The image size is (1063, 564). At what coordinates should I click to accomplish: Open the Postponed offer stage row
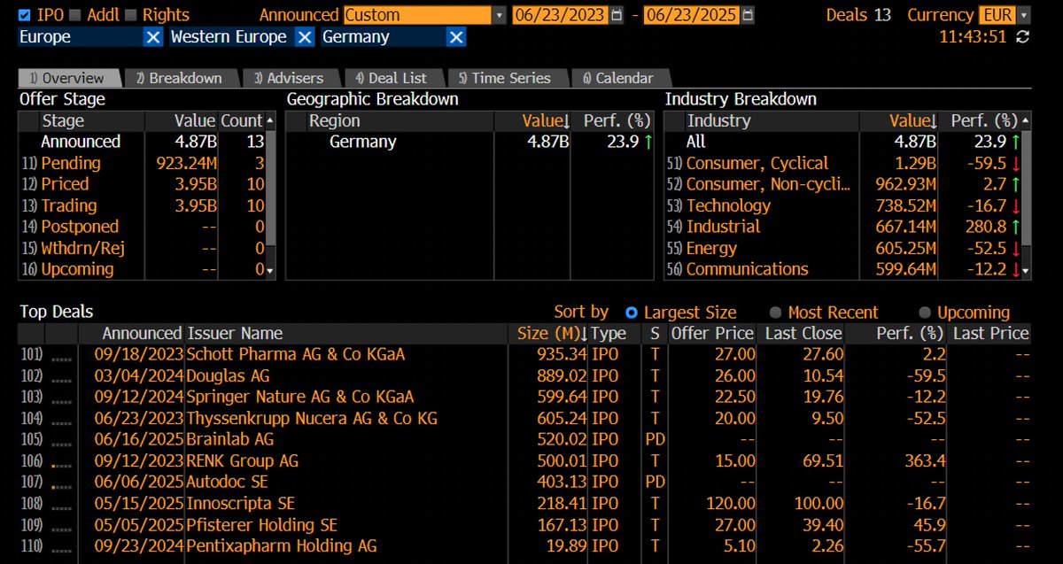[142, 227]
